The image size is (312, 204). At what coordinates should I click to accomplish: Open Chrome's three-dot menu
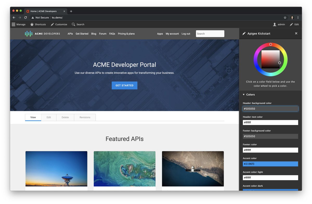298,18
